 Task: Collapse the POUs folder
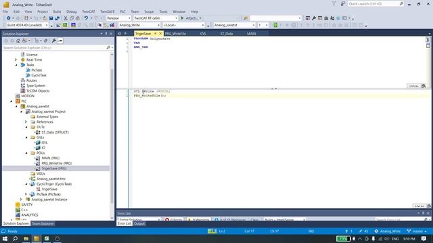pos(26,153)
